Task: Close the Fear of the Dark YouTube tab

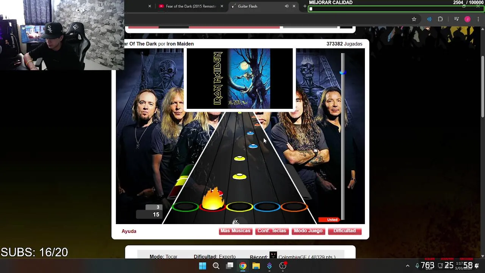Action: click(x=222, y=6)
